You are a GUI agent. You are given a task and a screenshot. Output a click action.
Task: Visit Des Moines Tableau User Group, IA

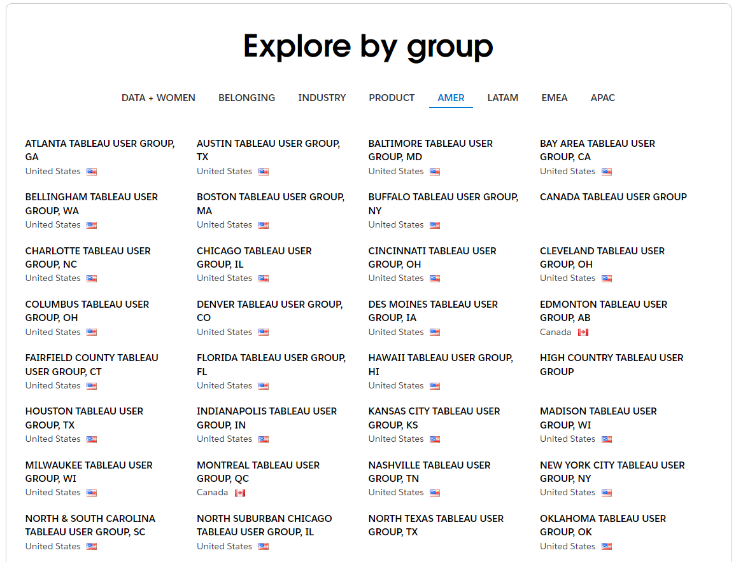(433, 311)
